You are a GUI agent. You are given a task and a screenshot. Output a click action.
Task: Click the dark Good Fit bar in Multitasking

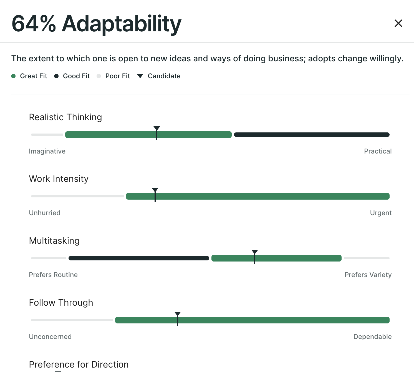click(139, 258)
